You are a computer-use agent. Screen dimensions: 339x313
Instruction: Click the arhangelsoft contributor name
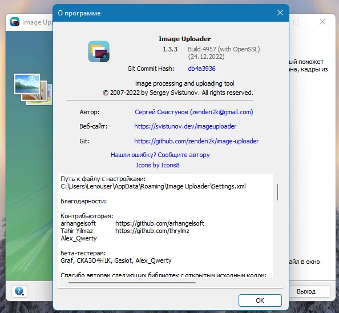(x=78, y=223)
